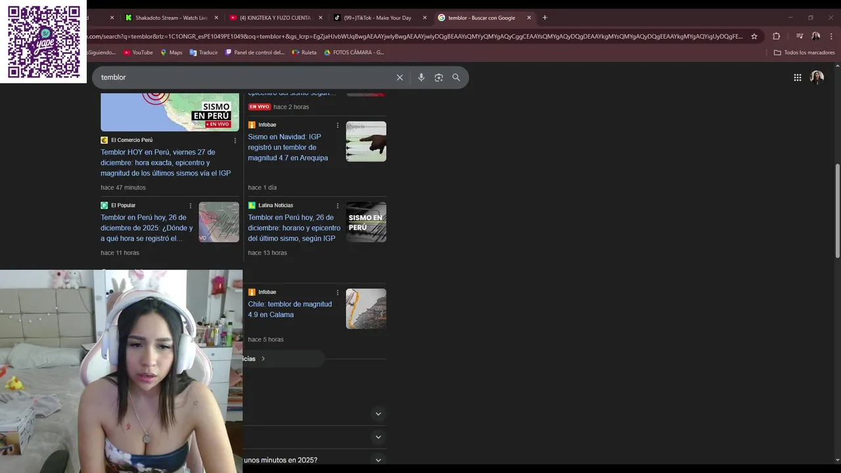Bookmark this page with the star icon
Screen dimensions: 841x473
point(754,36)
